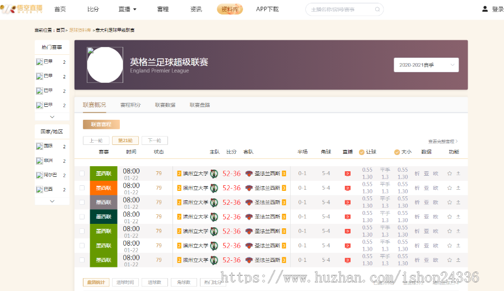Viewport: 504px width, 291px height.
Task: Select 非洲 in the 国家/地区 list
Action: coord(49,160)
